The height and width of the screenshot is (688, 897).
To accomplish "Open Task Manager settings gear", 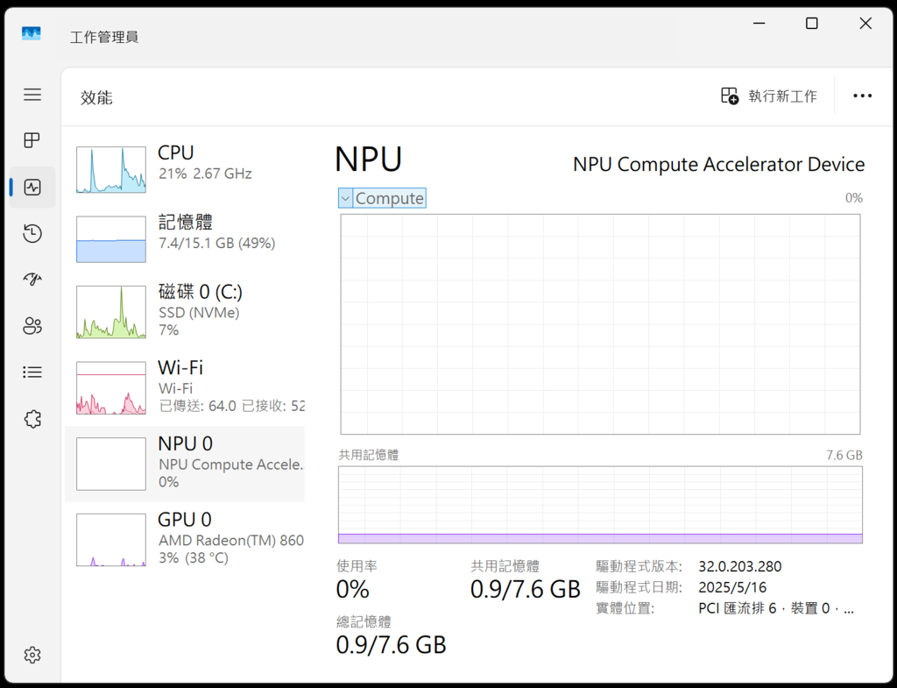I will [x=32, y=655].
